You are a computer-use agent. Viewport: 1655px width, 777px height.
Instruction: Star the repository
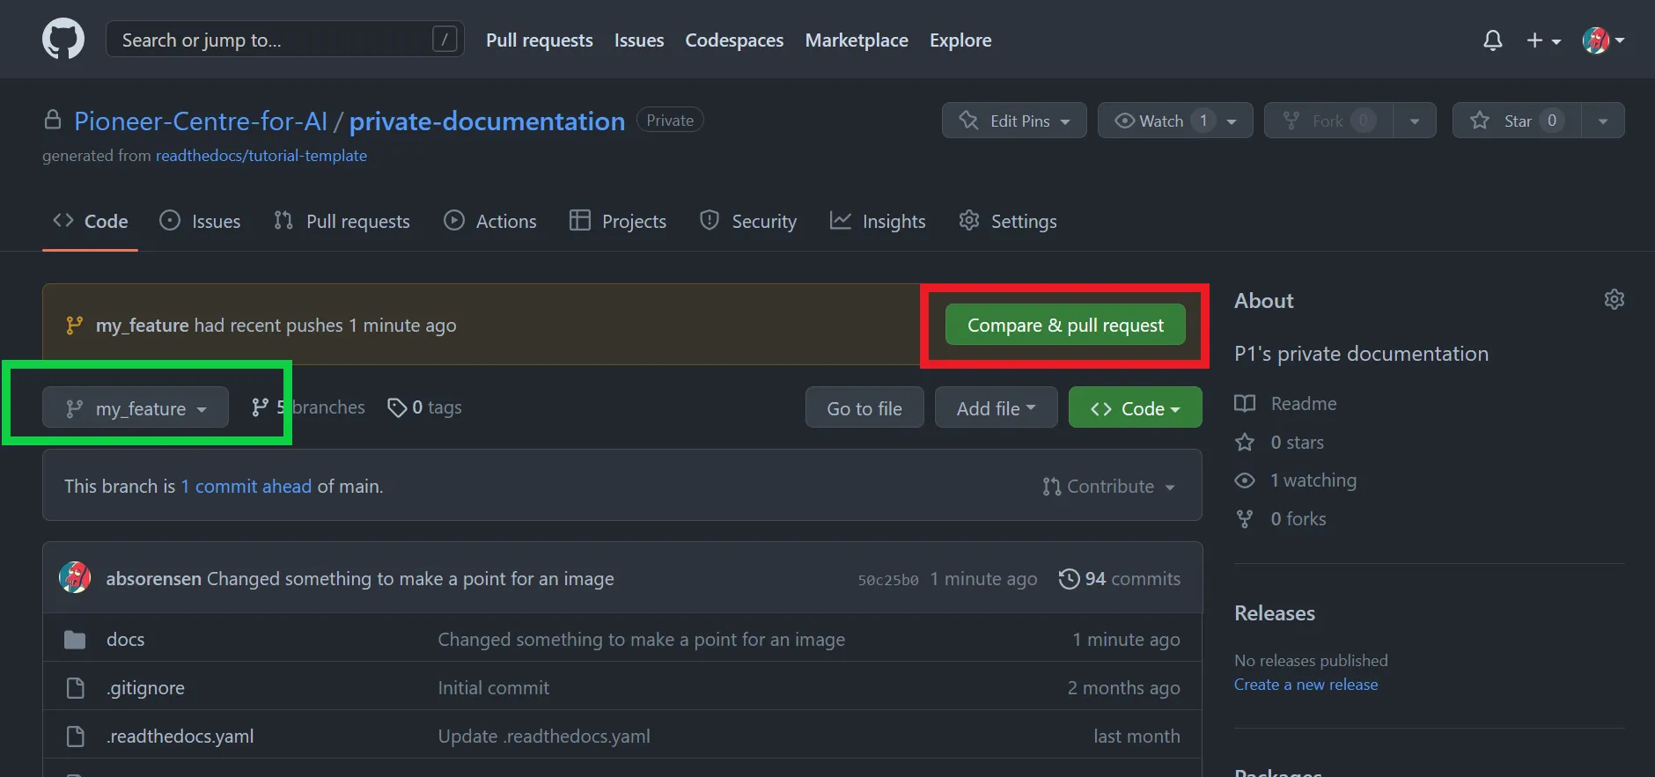(x=1517, y=121)
